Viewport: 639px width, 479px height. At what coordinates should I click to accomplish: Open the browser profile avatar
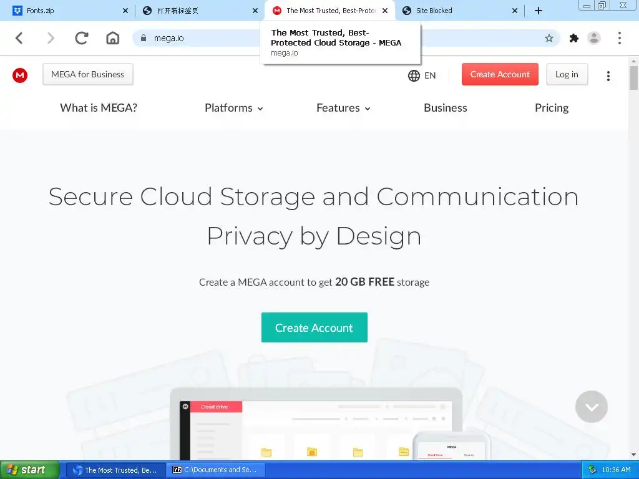pyautogui.click(x=594, y=38)
